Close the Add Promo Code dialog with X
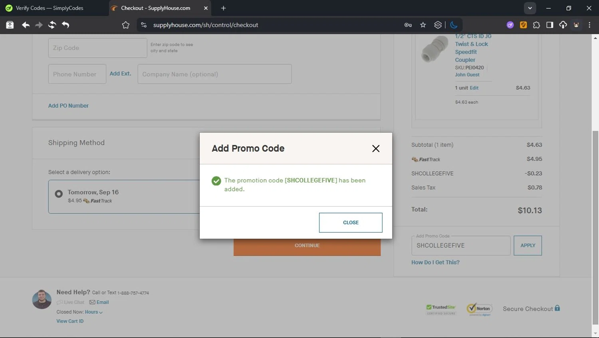This screenshot has height=338, width=599. coord(375,148)
